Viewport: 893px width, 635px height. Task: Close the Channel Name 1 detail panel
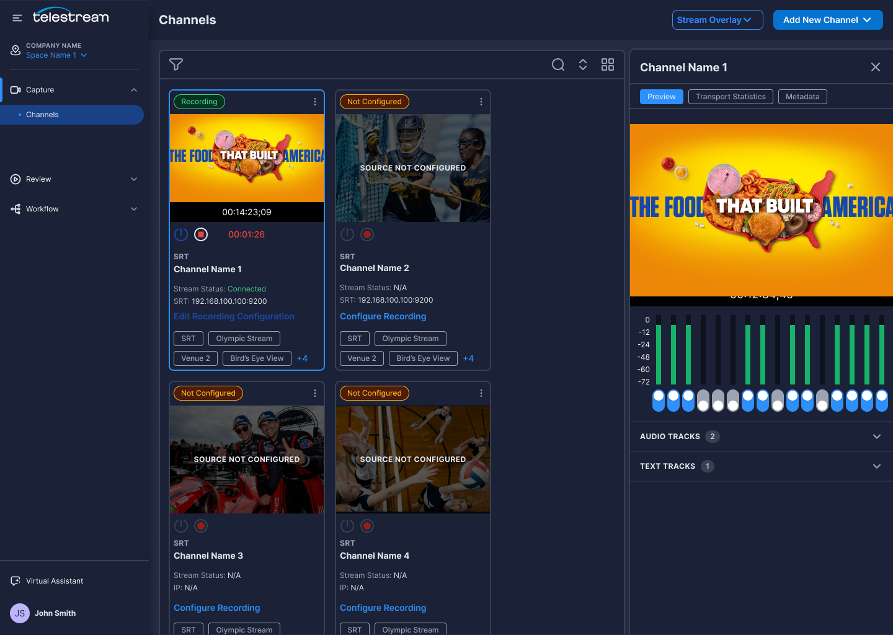click(x=876, y=67)
